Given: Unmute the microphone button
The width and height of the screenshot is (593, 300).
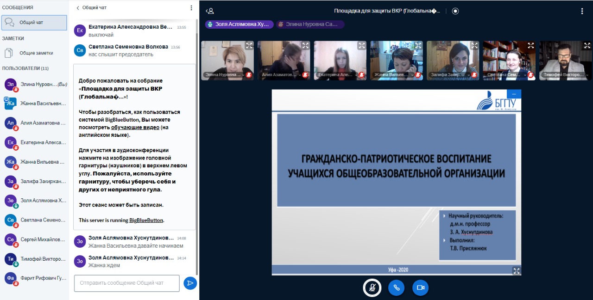Looking at the screenshot, I should pos(372,288).
